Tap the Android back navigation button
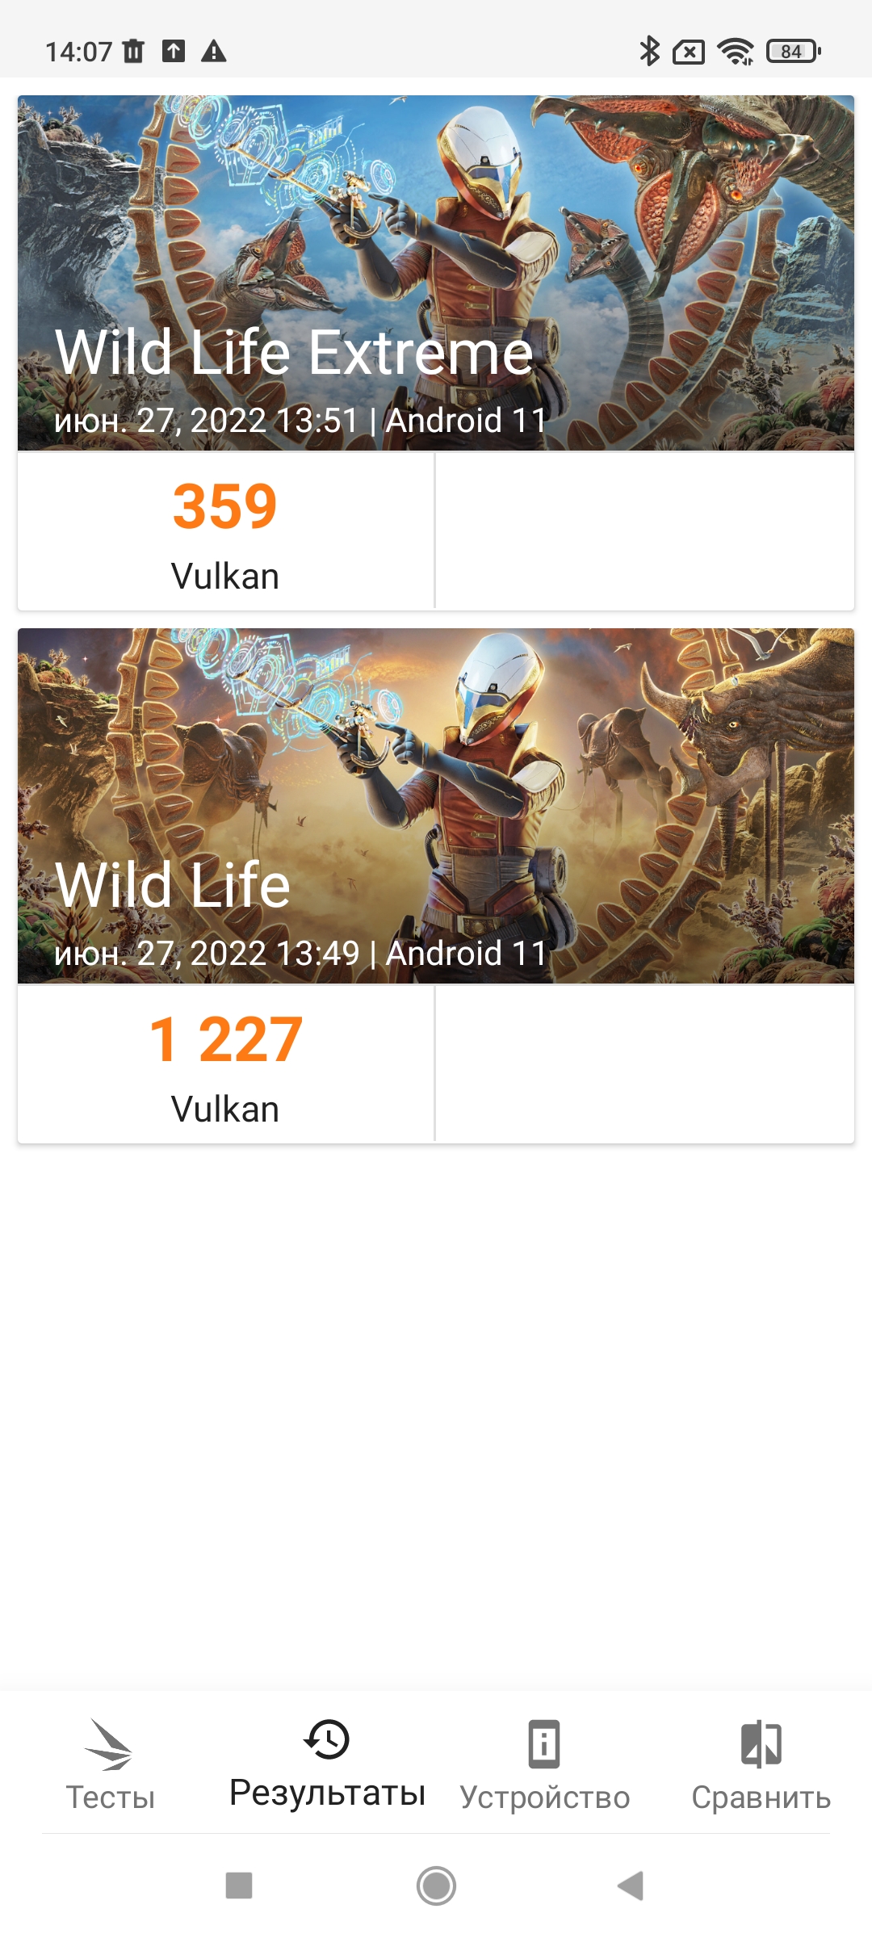872x1938 pixels. click(630, 1886)
